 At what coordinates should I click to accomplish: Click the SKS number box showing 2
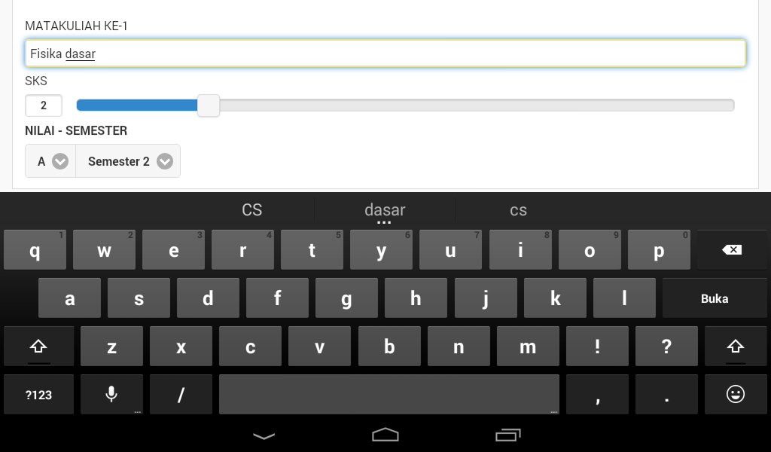(44, 105)
